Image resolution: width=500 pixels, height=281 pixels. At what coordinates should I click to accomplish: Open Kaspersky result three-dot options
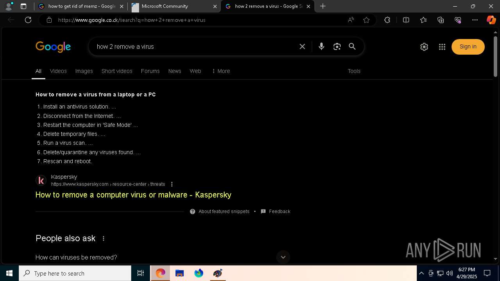pos(172,184)
